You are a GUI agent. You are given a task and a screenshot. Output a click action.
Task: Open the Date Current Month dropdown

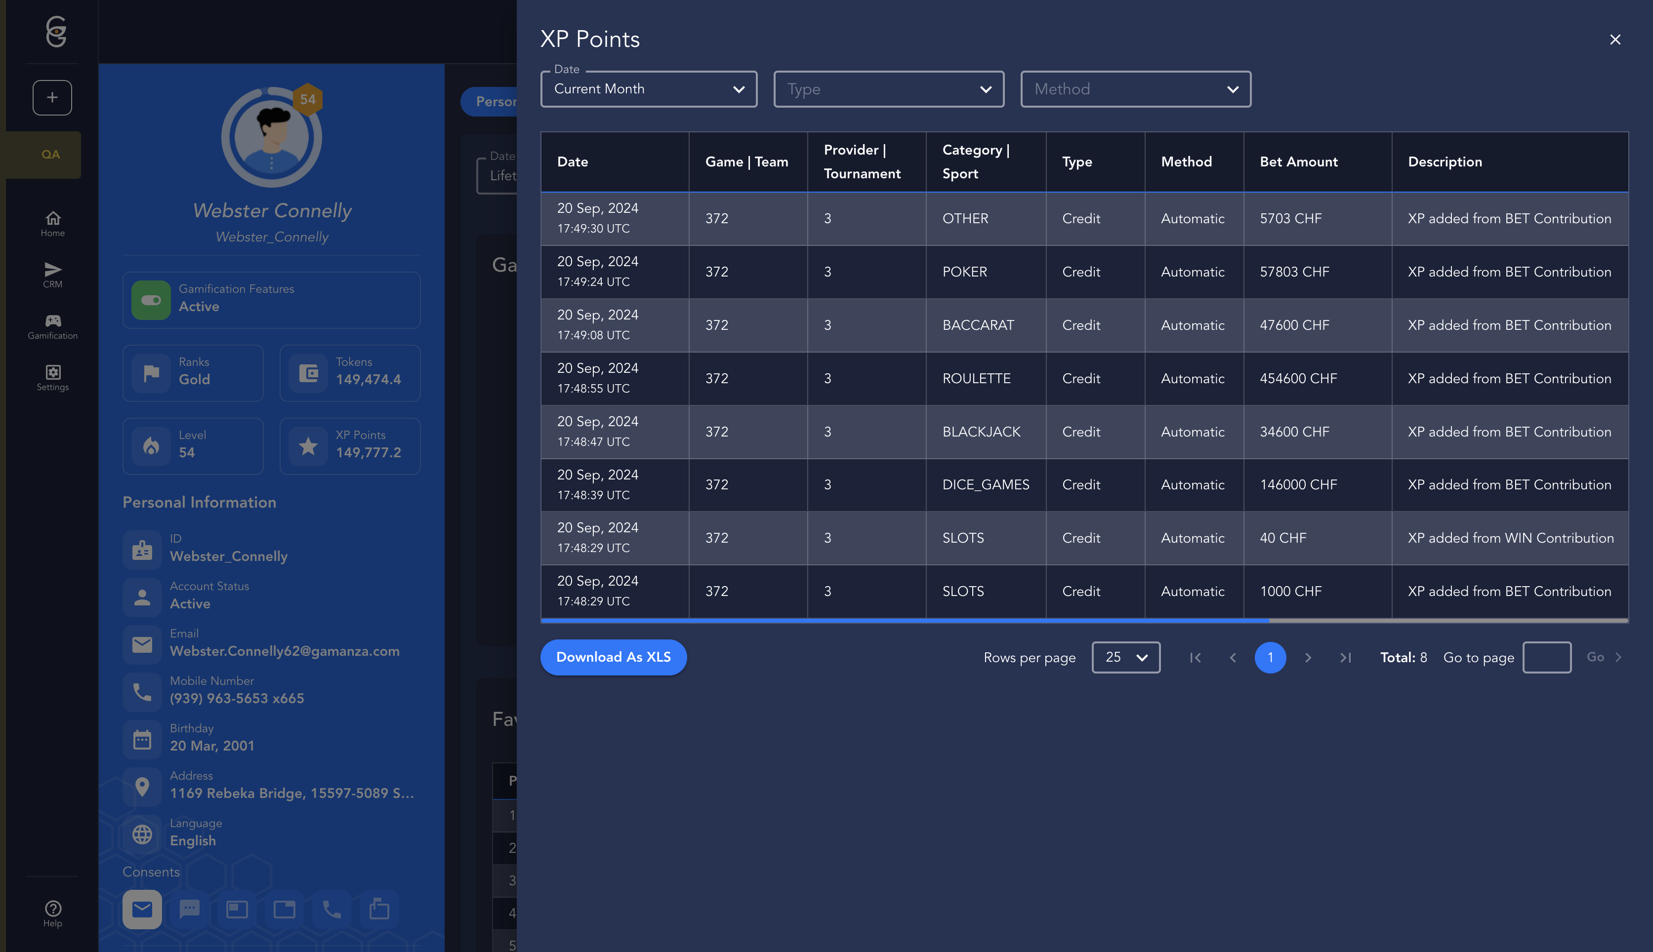pos(648,89)
